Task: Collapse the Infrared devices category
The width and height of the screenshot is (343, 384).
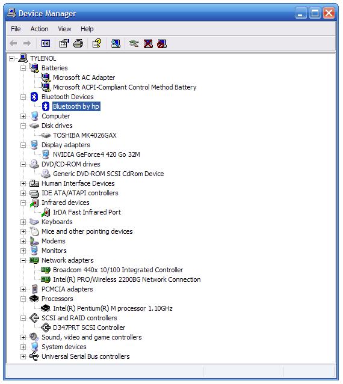Action: 23,203
